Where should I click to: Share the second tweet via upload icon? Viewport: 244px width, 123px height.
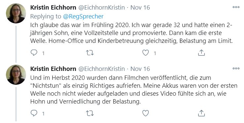[x=201, y=113]
